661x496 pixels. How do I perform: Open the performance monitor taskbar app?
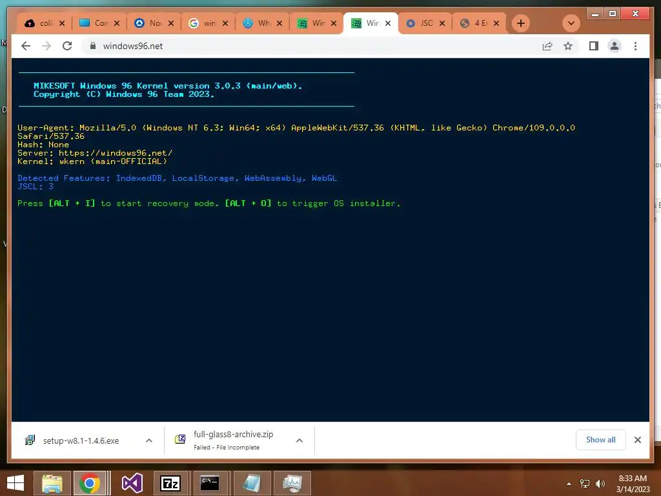click(292, 483)
